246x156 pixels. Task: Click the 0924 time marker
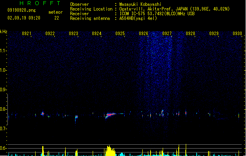(97, 34)
